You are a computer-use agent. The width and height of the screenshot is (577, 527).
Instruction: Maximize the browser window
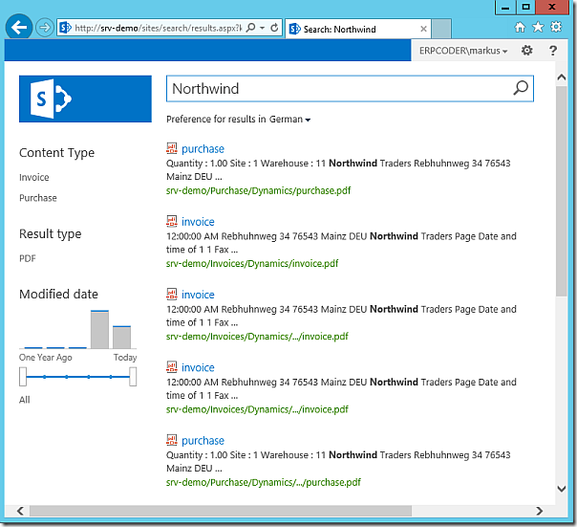coord(525,7)
